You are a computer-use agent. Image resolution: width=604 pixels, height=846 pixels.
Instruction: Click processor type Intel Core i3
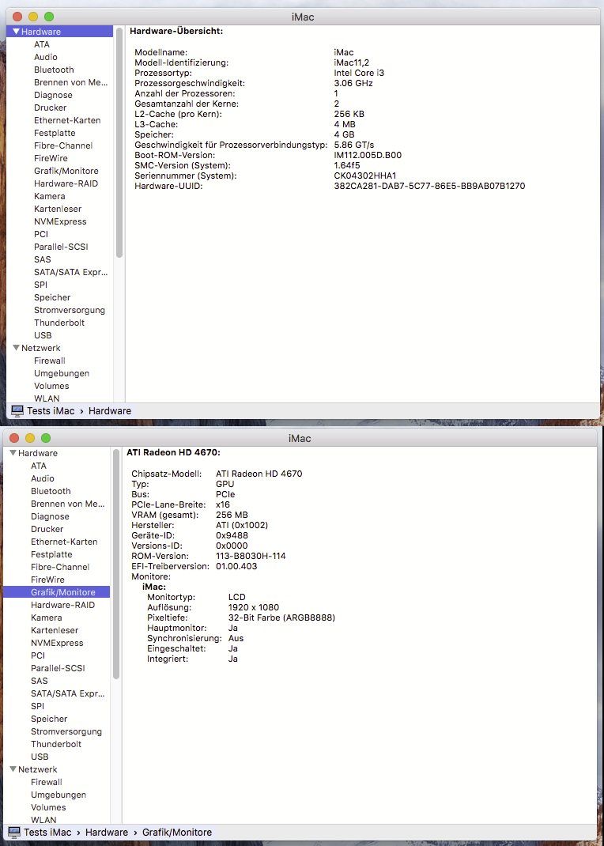[x=359, y=73]
